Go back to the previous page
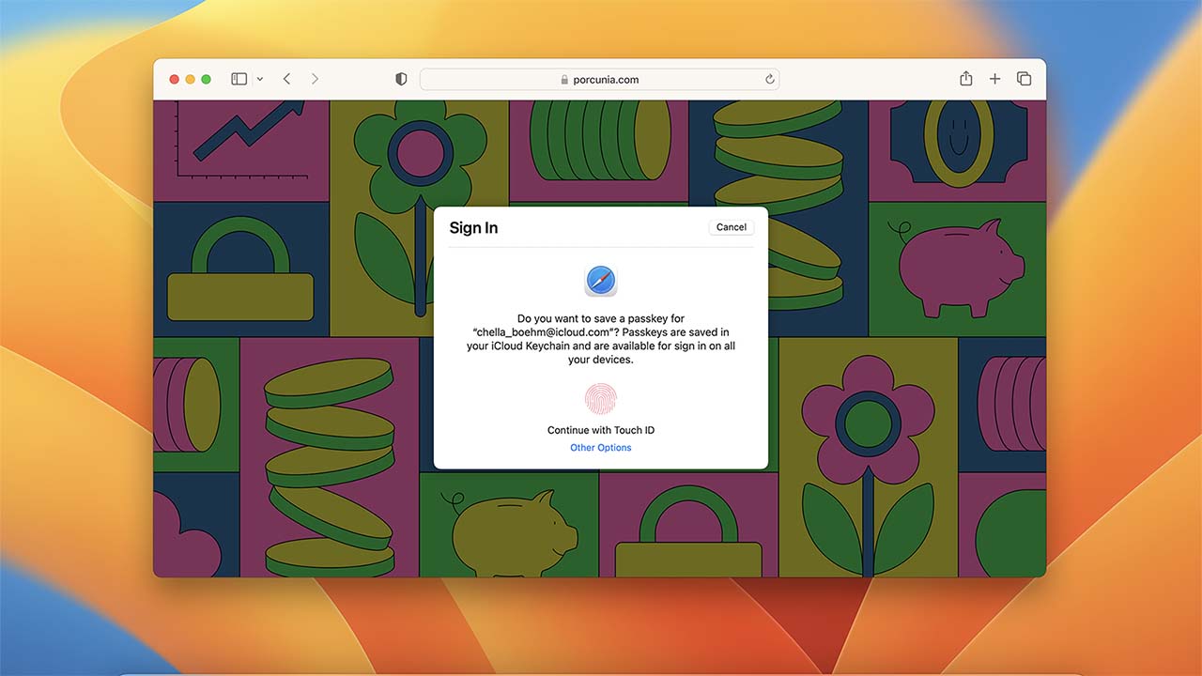This screenshot has width=1202, height=676. [x=287, y=79]
